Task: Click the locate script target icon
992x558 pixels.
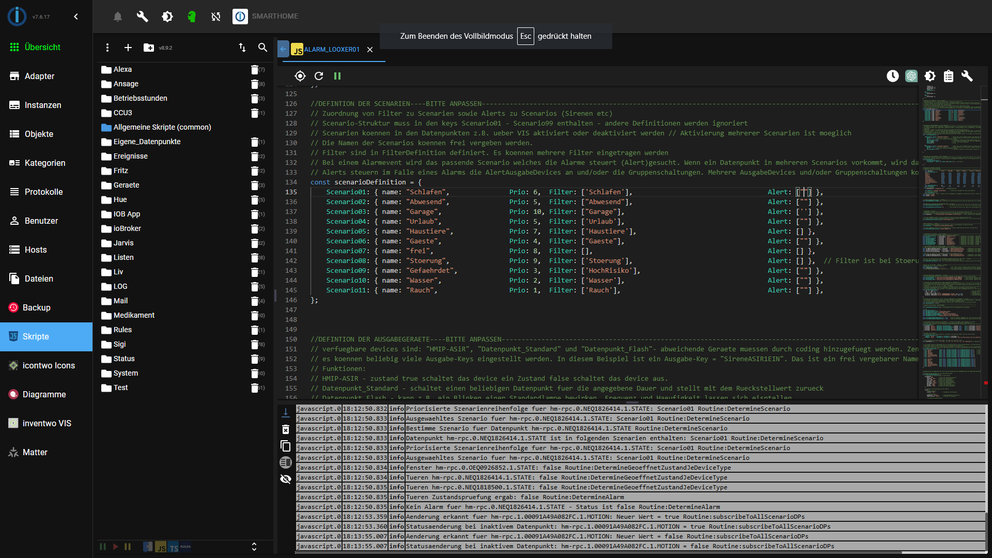Action: 300,76
